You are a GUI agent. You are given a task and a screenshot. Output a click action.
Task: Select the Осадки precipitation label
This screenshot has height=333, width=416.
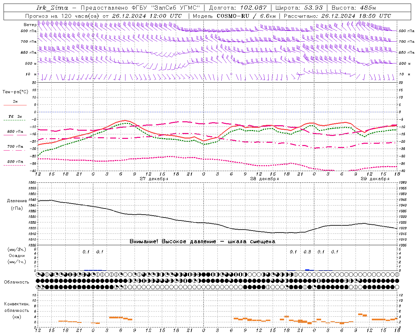(17, 256)
